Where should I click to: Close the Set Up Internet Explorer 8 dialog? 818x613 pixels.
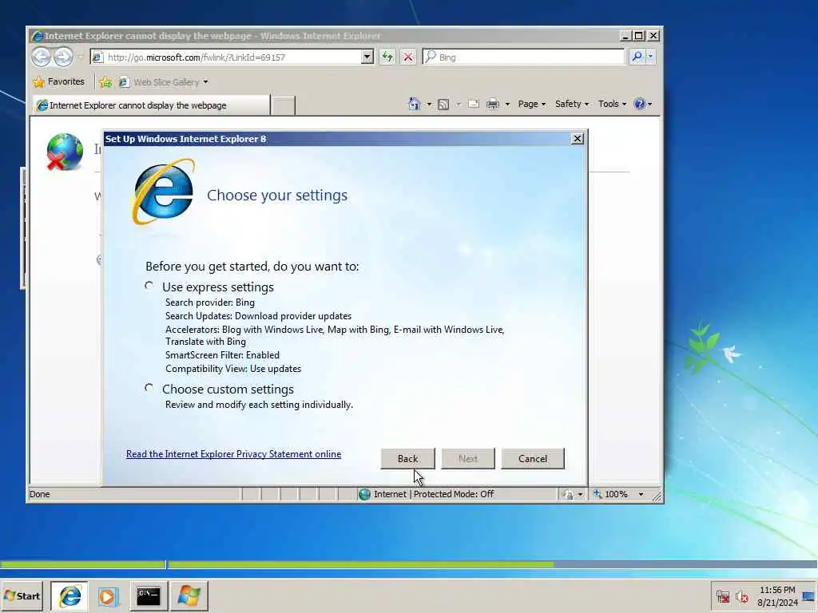tap(577, 139)
